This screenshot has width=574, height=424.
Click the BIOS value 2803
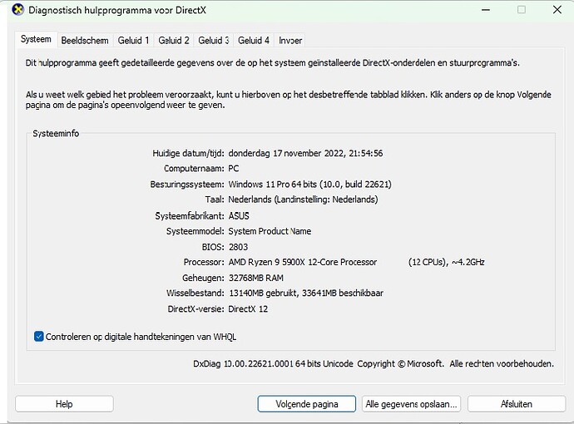(x=238, y=247)
